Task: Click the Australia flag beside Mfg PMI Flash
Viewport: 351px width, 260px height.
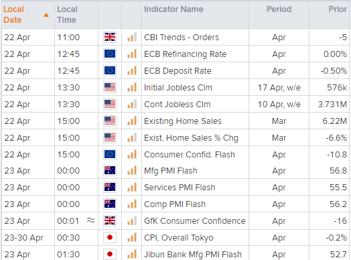Action: 110,170
